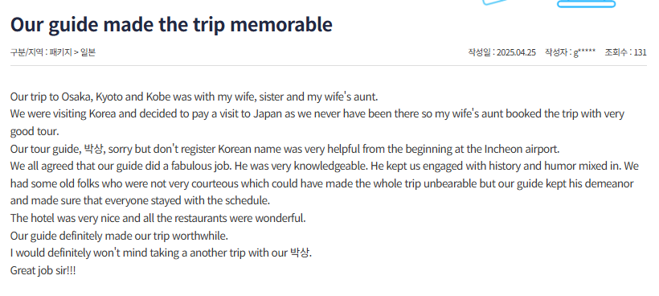Click the sentence about Osaka, Kyoto and Kobe

click(194, 97)
